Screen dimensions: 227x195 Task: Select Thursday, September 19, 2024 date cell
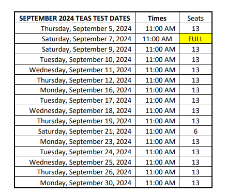coord(75,121)
